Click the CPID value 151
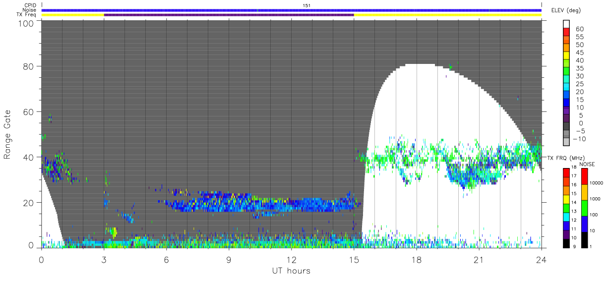This screenshot has height=281, width=609. (x=306, y=5)
